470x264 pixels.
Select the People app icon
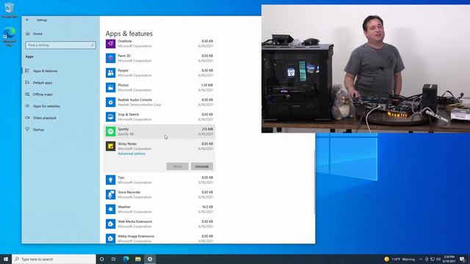[110, 73]
